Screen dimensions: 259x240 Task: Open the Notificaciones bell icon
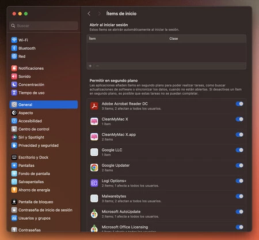click(x=14, y=68)
